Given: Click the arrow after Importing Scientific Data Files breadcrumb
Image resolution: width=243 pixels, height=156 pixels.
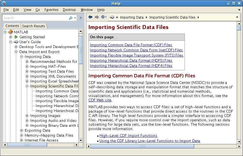Looking at the screenshot, I should click(x=198, y=17).
